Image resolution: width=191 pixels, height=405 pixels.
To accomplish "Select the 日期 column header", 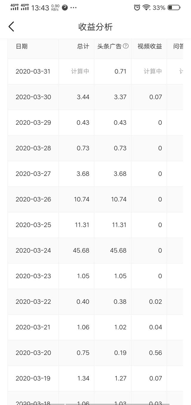I will (x=21, y=46).
